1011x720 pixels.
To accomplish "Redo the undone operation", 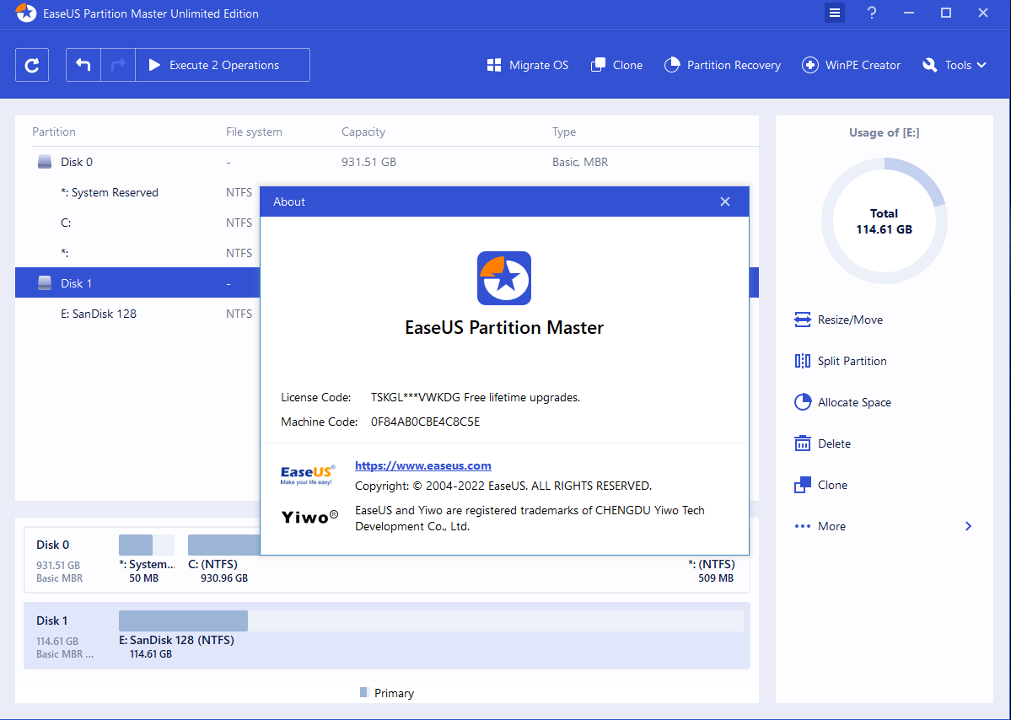I will [x=118, y=65].
